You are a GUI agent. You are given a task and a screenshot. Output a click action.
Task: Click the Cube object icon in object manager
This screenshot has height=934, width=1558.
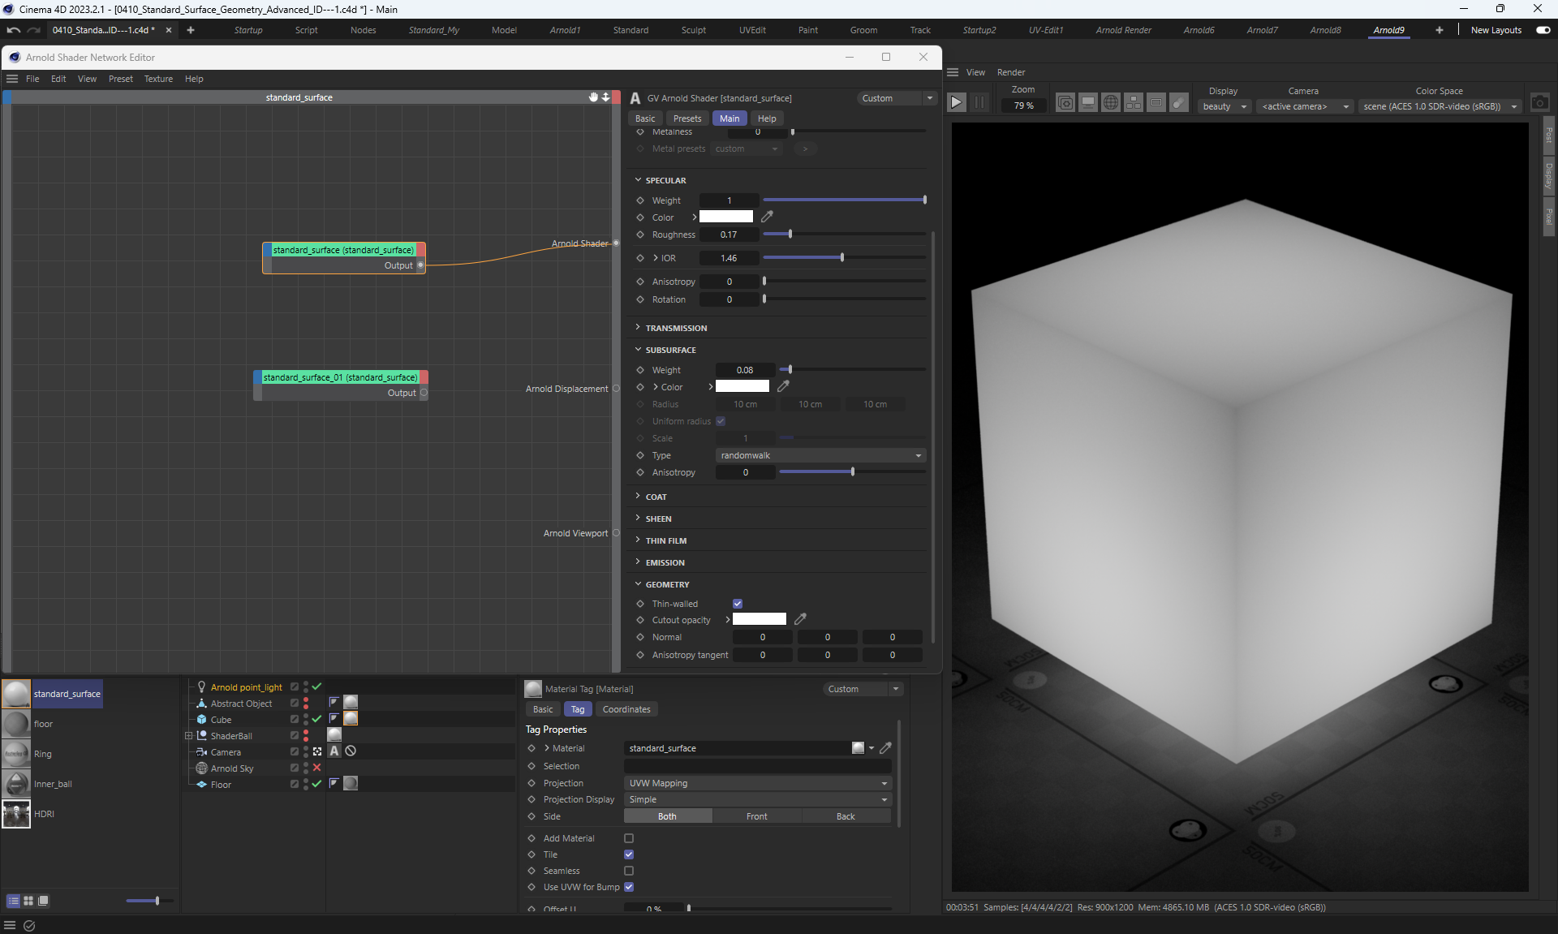click(x=202, y=720)
